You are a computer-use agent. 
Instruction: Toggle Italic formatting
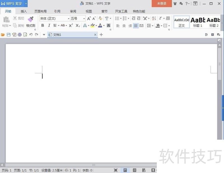pyautogui.click(x=49, y=26)
